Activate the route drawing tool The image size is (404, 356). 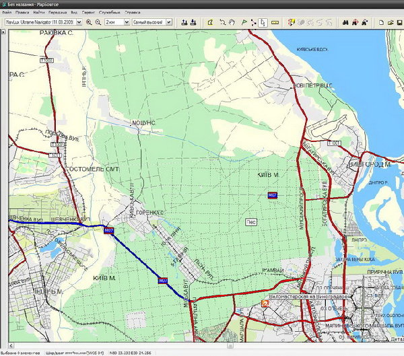254,22
